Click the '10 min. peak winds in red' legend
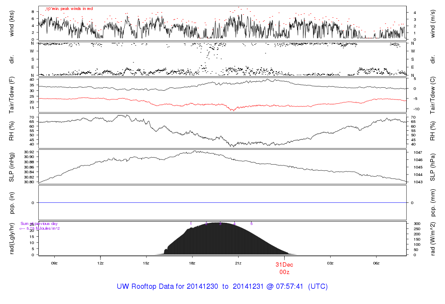 coord(69,8)
